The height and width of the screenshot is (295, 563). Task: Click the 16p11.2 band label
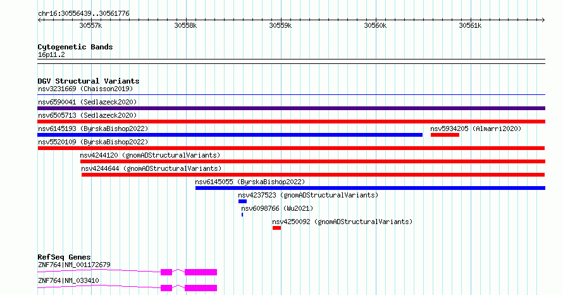tap(51, 54)
